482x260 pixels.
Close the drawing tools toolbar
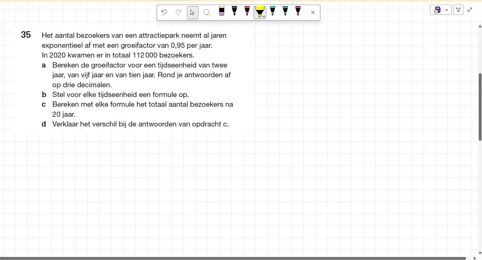point(313,13)
